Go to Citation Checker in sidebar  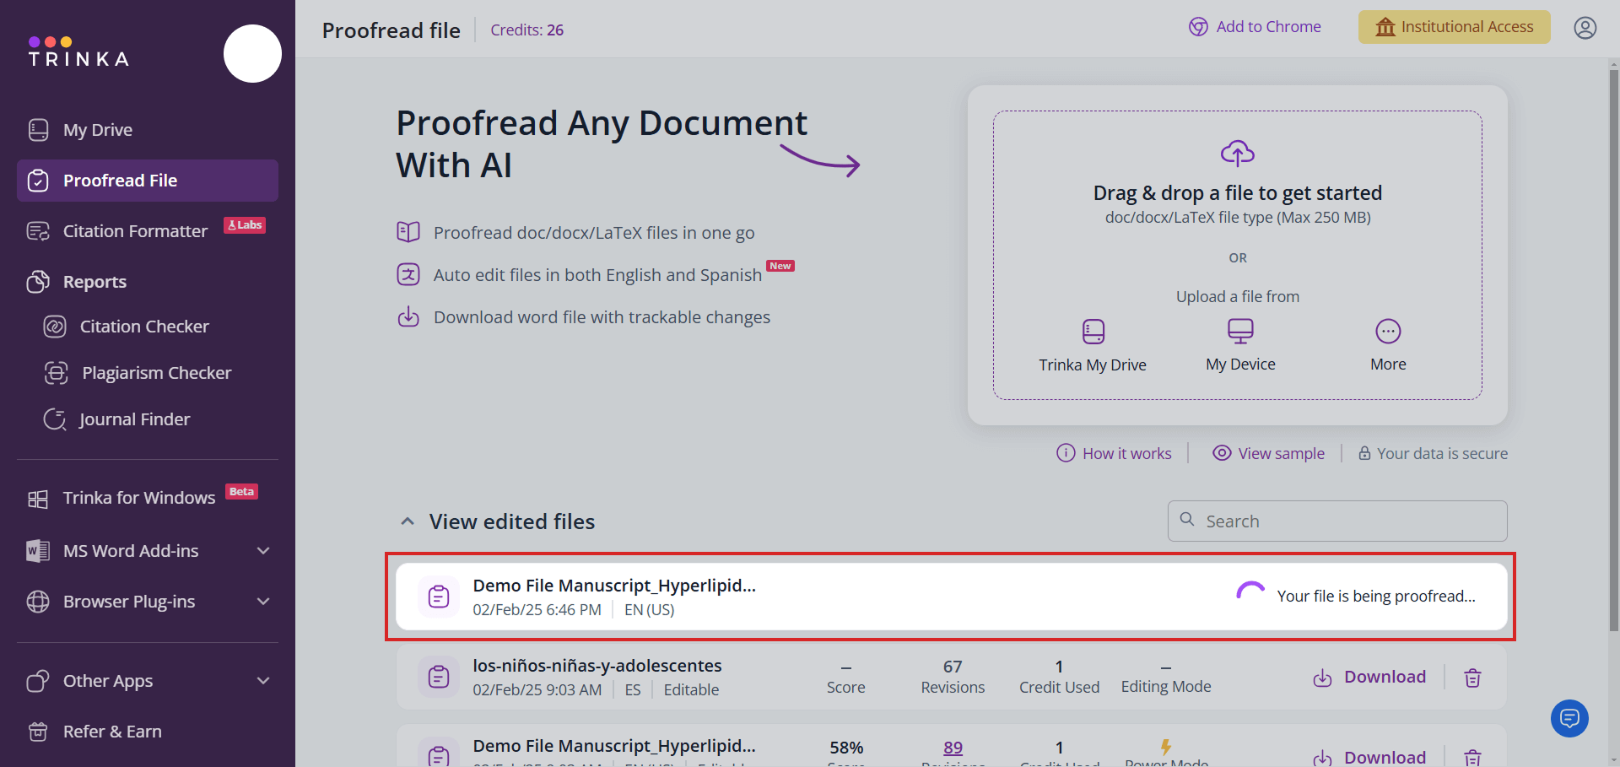tap(143, 327)
